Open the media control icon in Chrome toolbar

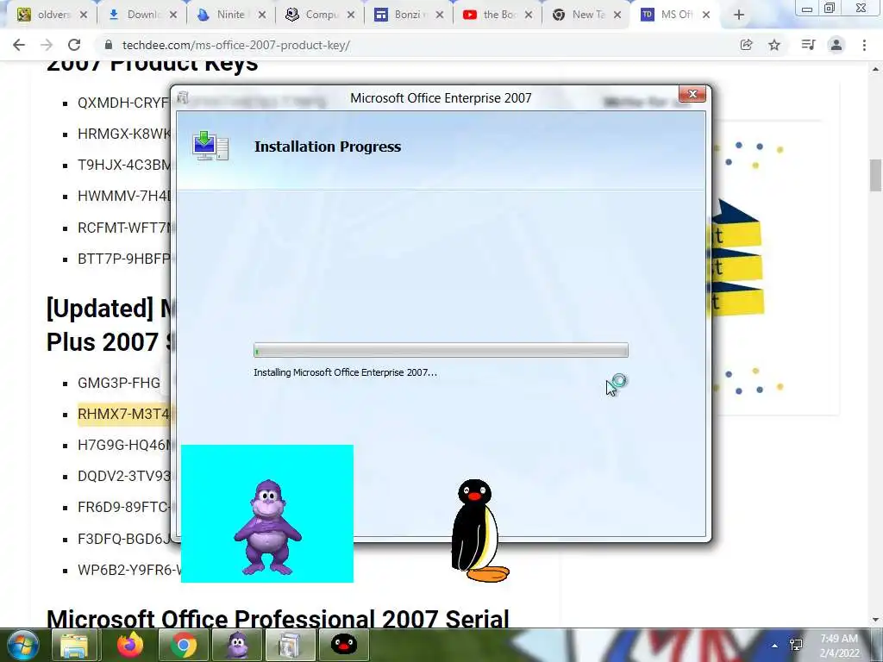[x=808, y=45]
